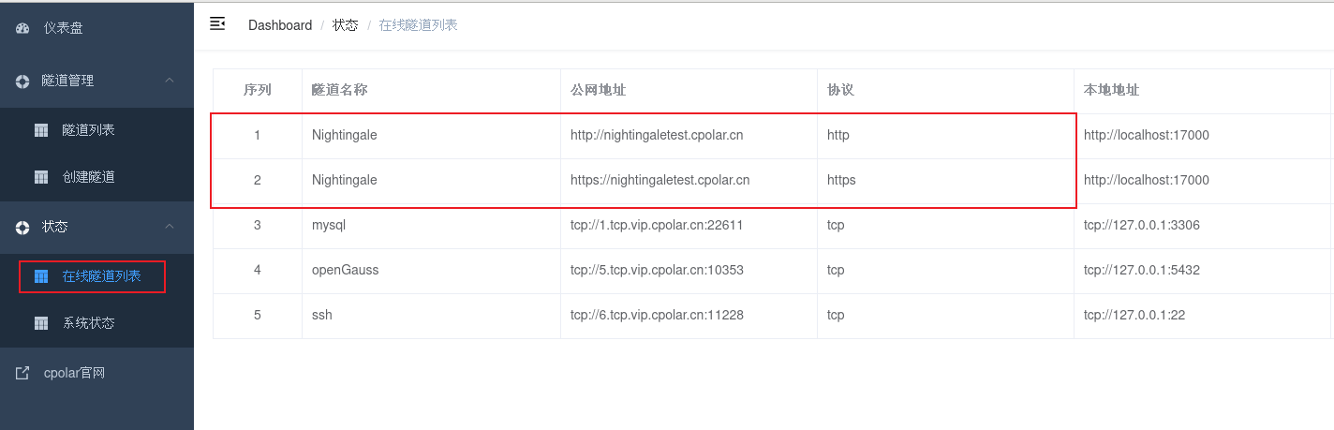The image size is (1334, 430).
Task: Click the table icon beside 系统状态
Action: coord(41,323)
